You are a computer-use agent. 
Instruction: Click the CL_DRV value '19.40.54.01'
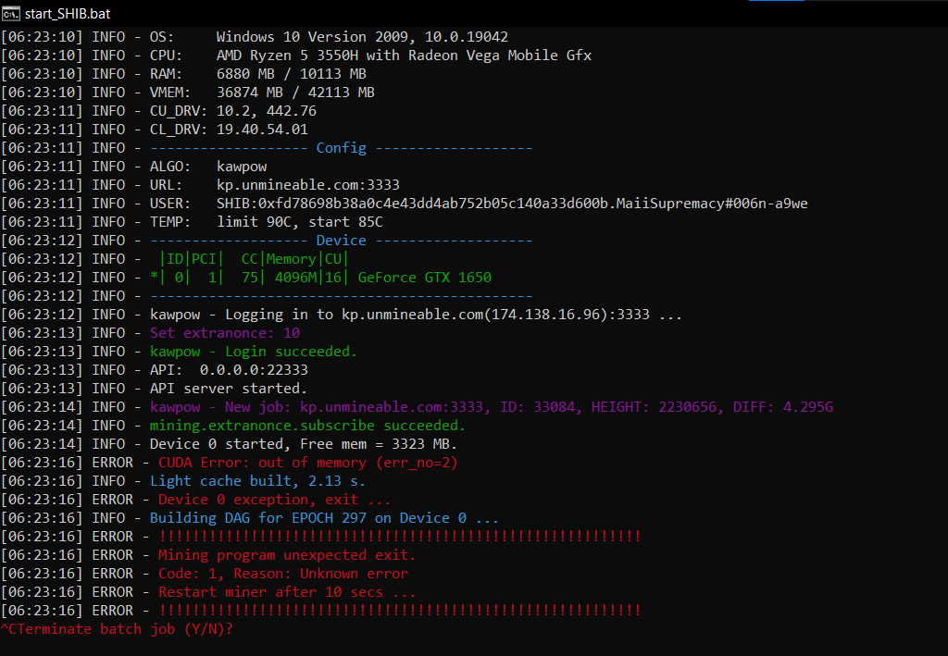(x=262, y=130)
